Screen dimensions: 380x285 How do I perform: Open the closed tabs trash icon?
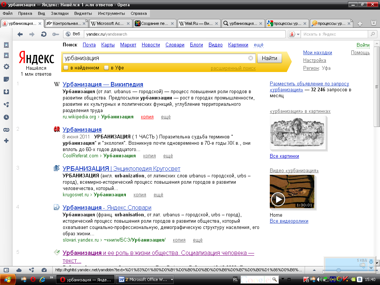click(373, 23)
